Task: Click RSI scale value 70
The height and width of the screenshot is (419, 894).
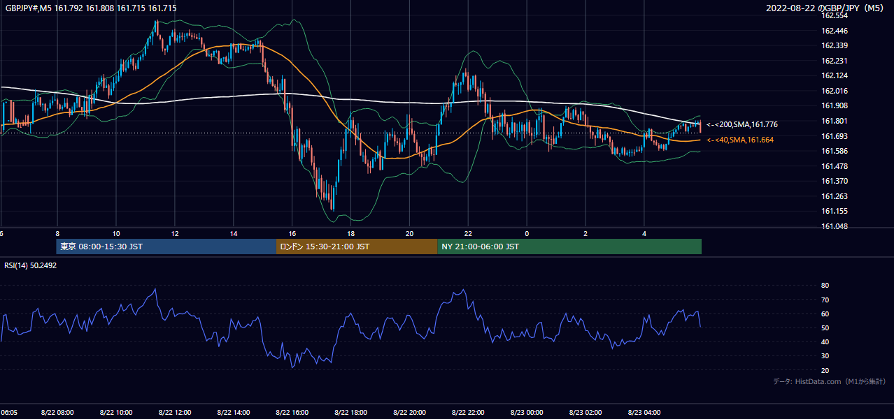Action: pyautogui.click(x=825, y=300)
